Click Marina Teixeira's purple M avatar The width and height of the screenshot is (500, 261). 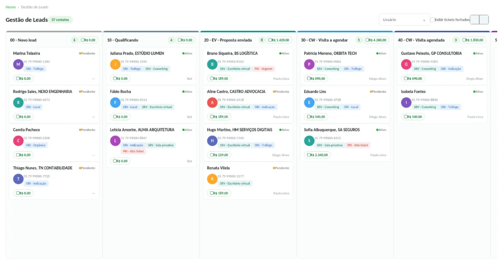pyautogui.click(x=18, y=65)
